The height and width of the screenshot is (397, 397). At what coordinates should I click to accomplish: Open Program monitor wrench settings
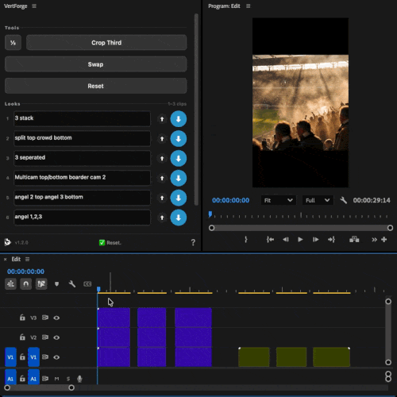343,200
